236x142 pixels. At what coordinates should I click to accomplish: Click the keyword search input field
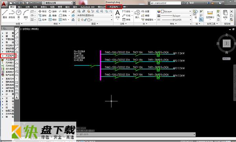(166, 3)
